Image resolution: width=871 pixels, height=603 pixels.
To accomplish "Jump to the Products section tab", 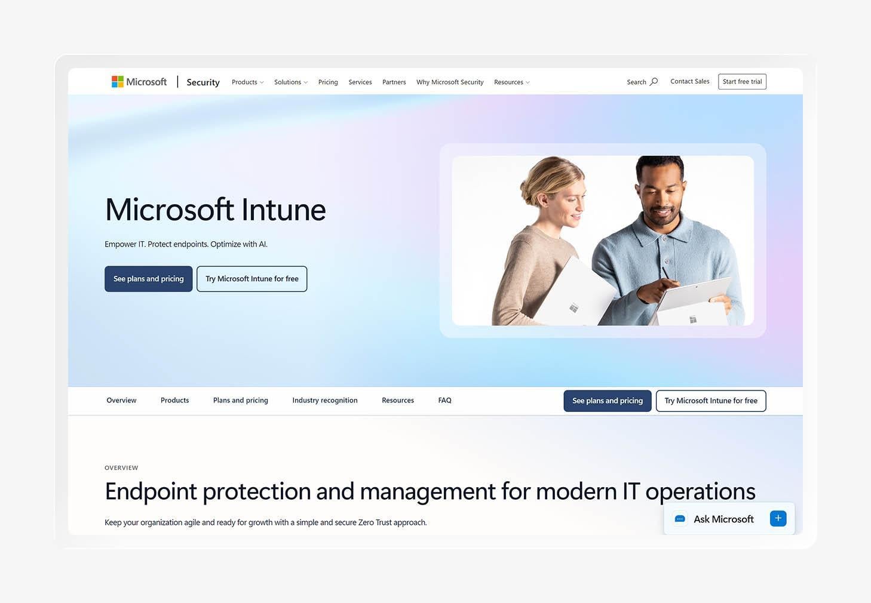I will pyautogui.click(x=174, y=401).
